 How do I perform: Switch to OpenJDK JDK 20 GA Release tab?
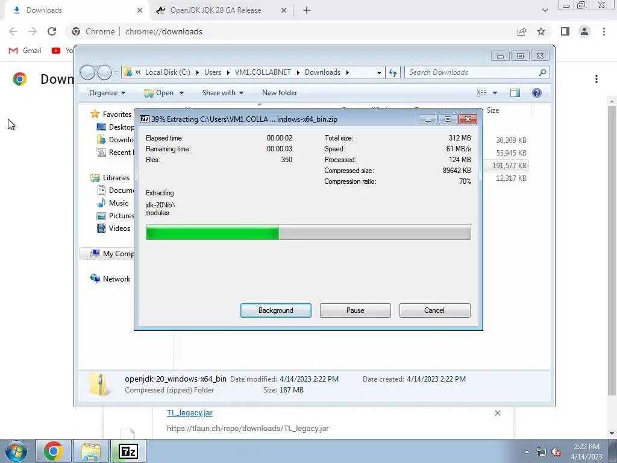coord(216,10)
